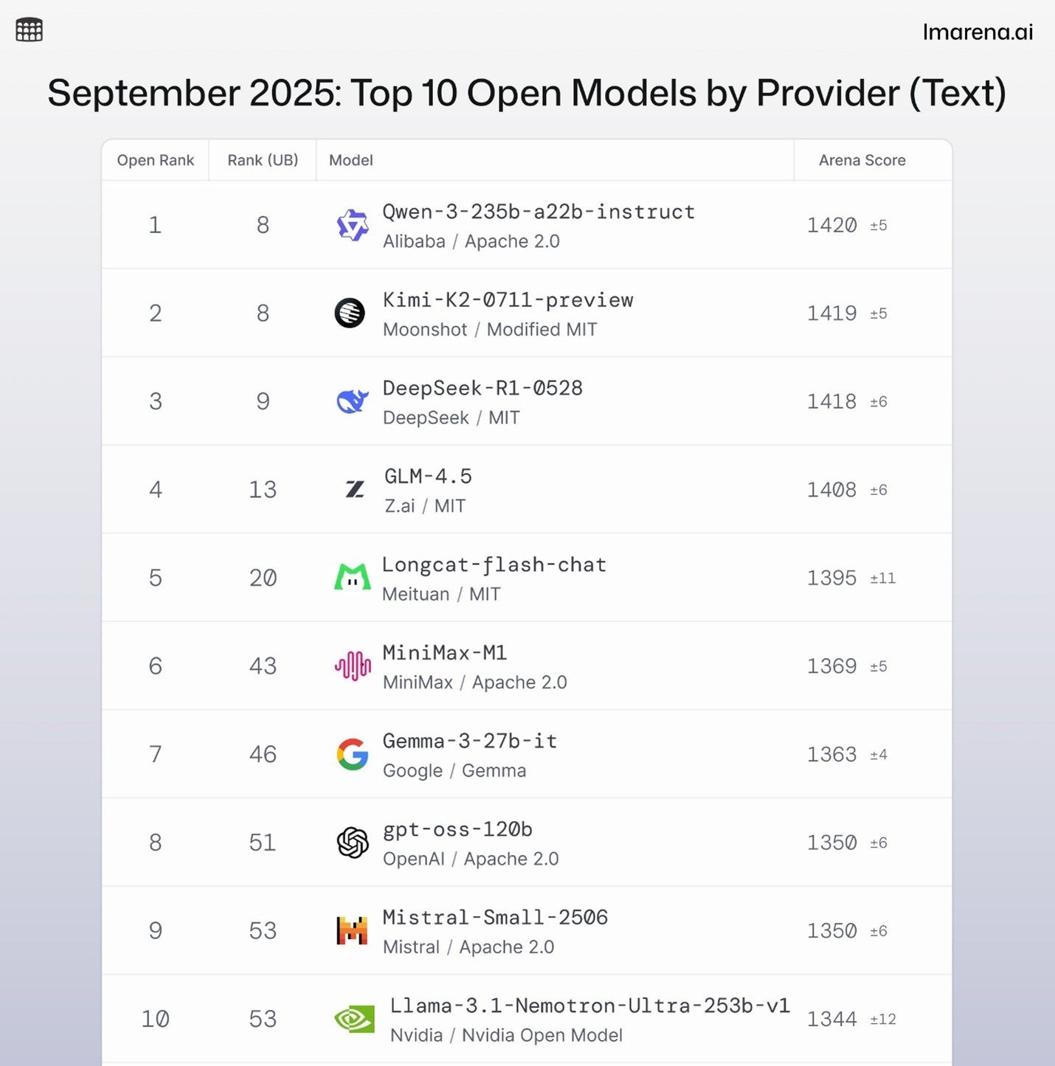Viewport: 1055px width, 1066px height.
Task: Sort by the Arena Score column header
Action: (x=862, y=160)
